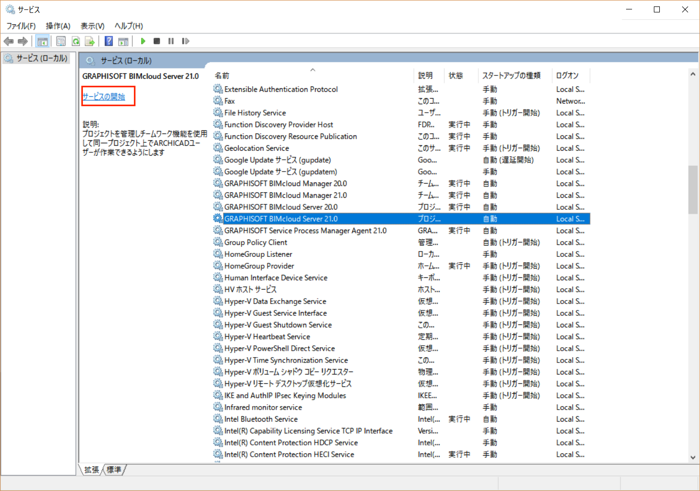Switch to the 標準 tab
Screen dimensions: 700x491
[x=114, y=470]
